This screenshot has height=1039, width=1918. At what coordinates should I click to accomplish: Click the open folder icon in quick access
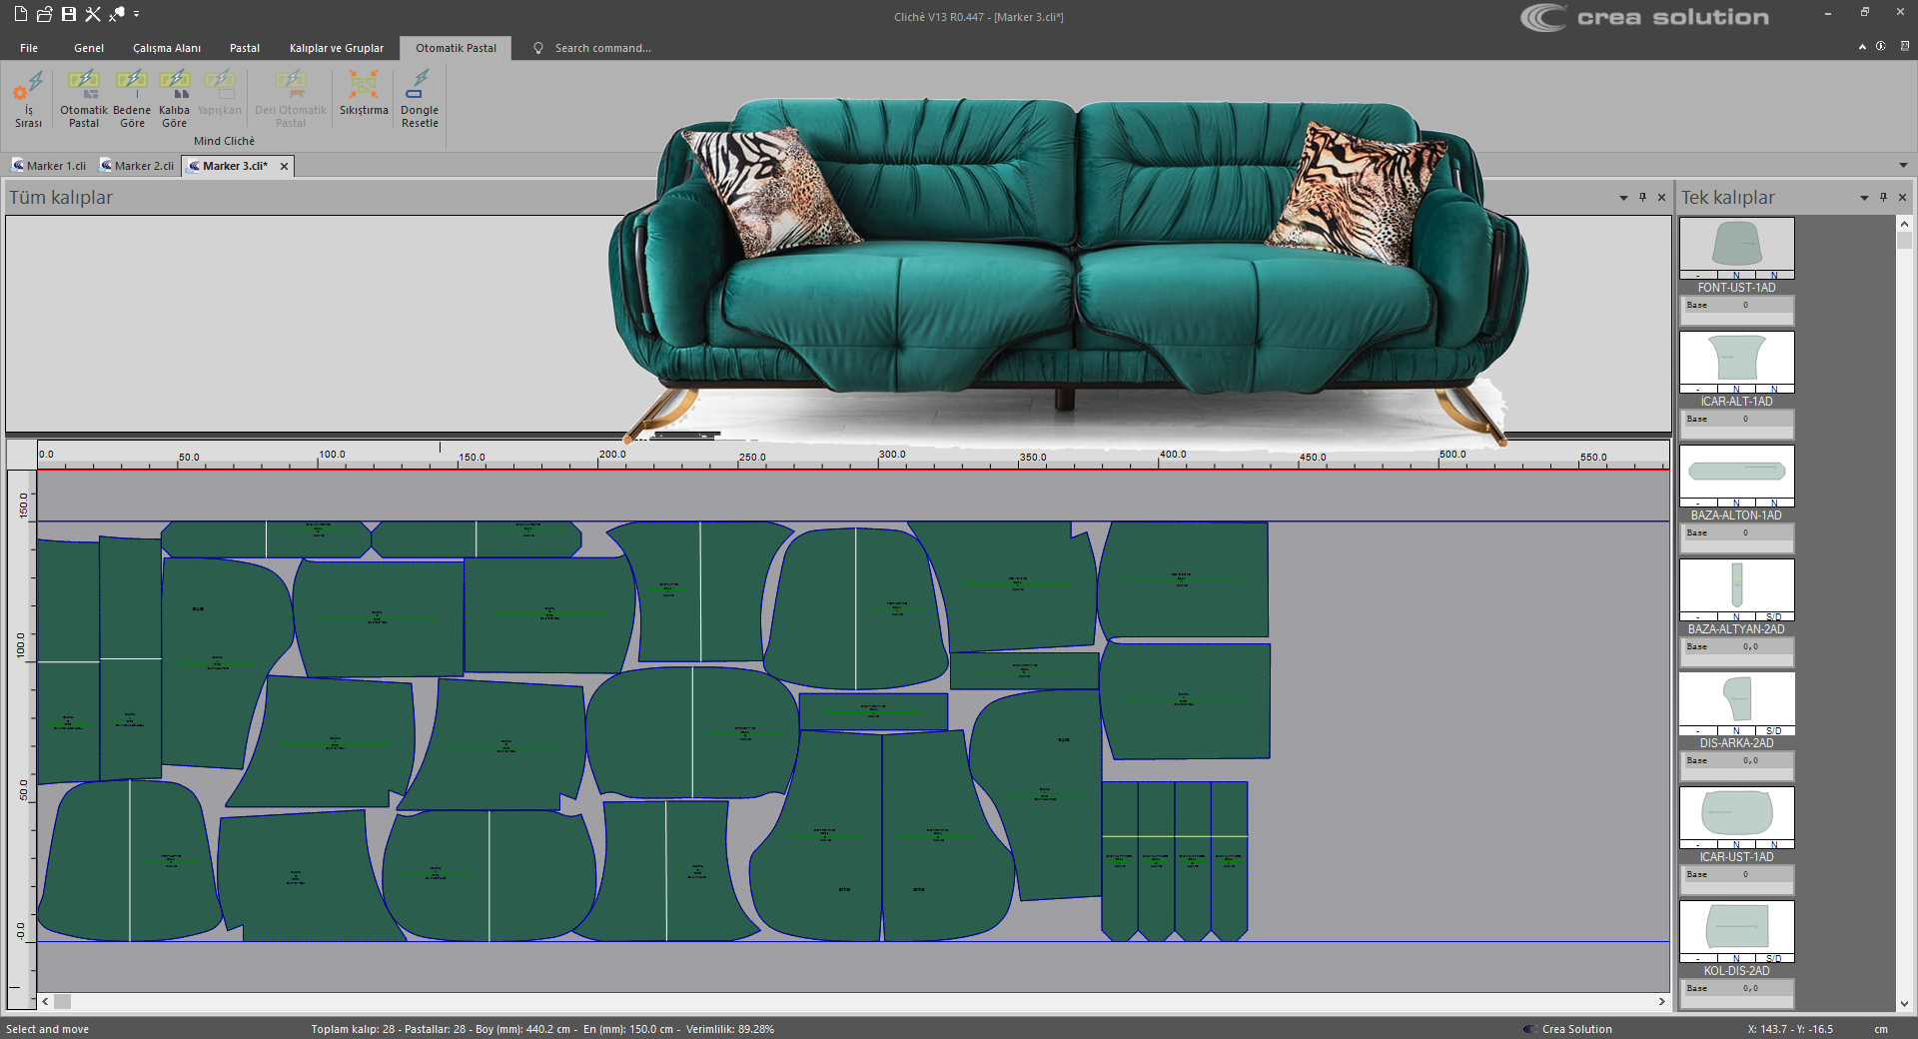45,14
